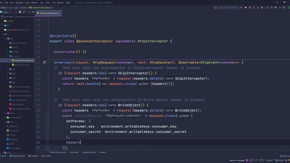Click the locate-file target icon in Project panel
Image resolution: width=290 pixels, height=163 pixels.
20,12
